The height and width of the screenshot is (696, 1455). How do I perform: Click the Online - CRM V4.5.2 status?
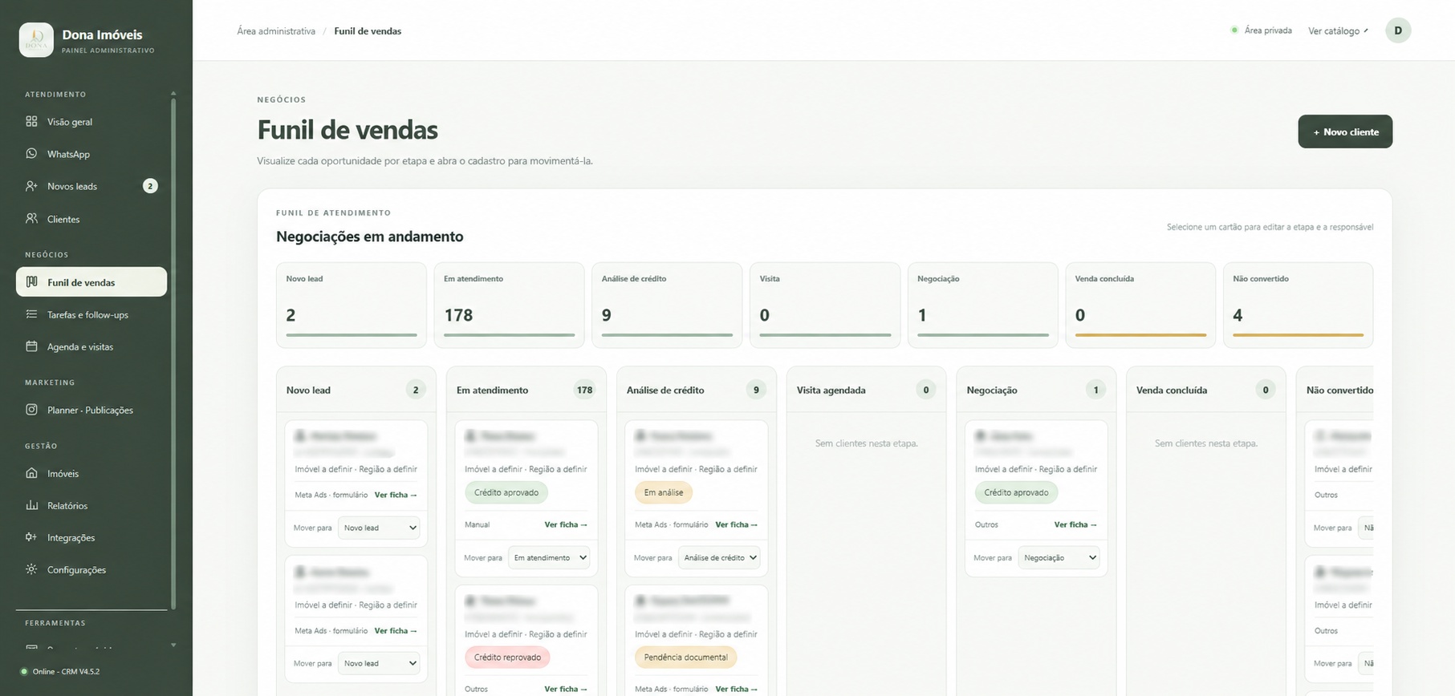(60, 672)
